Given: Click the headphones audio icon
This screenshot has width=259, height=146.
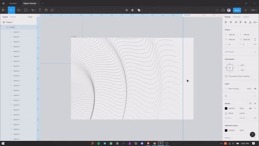Looking at the screenshot, I should 223,10.
